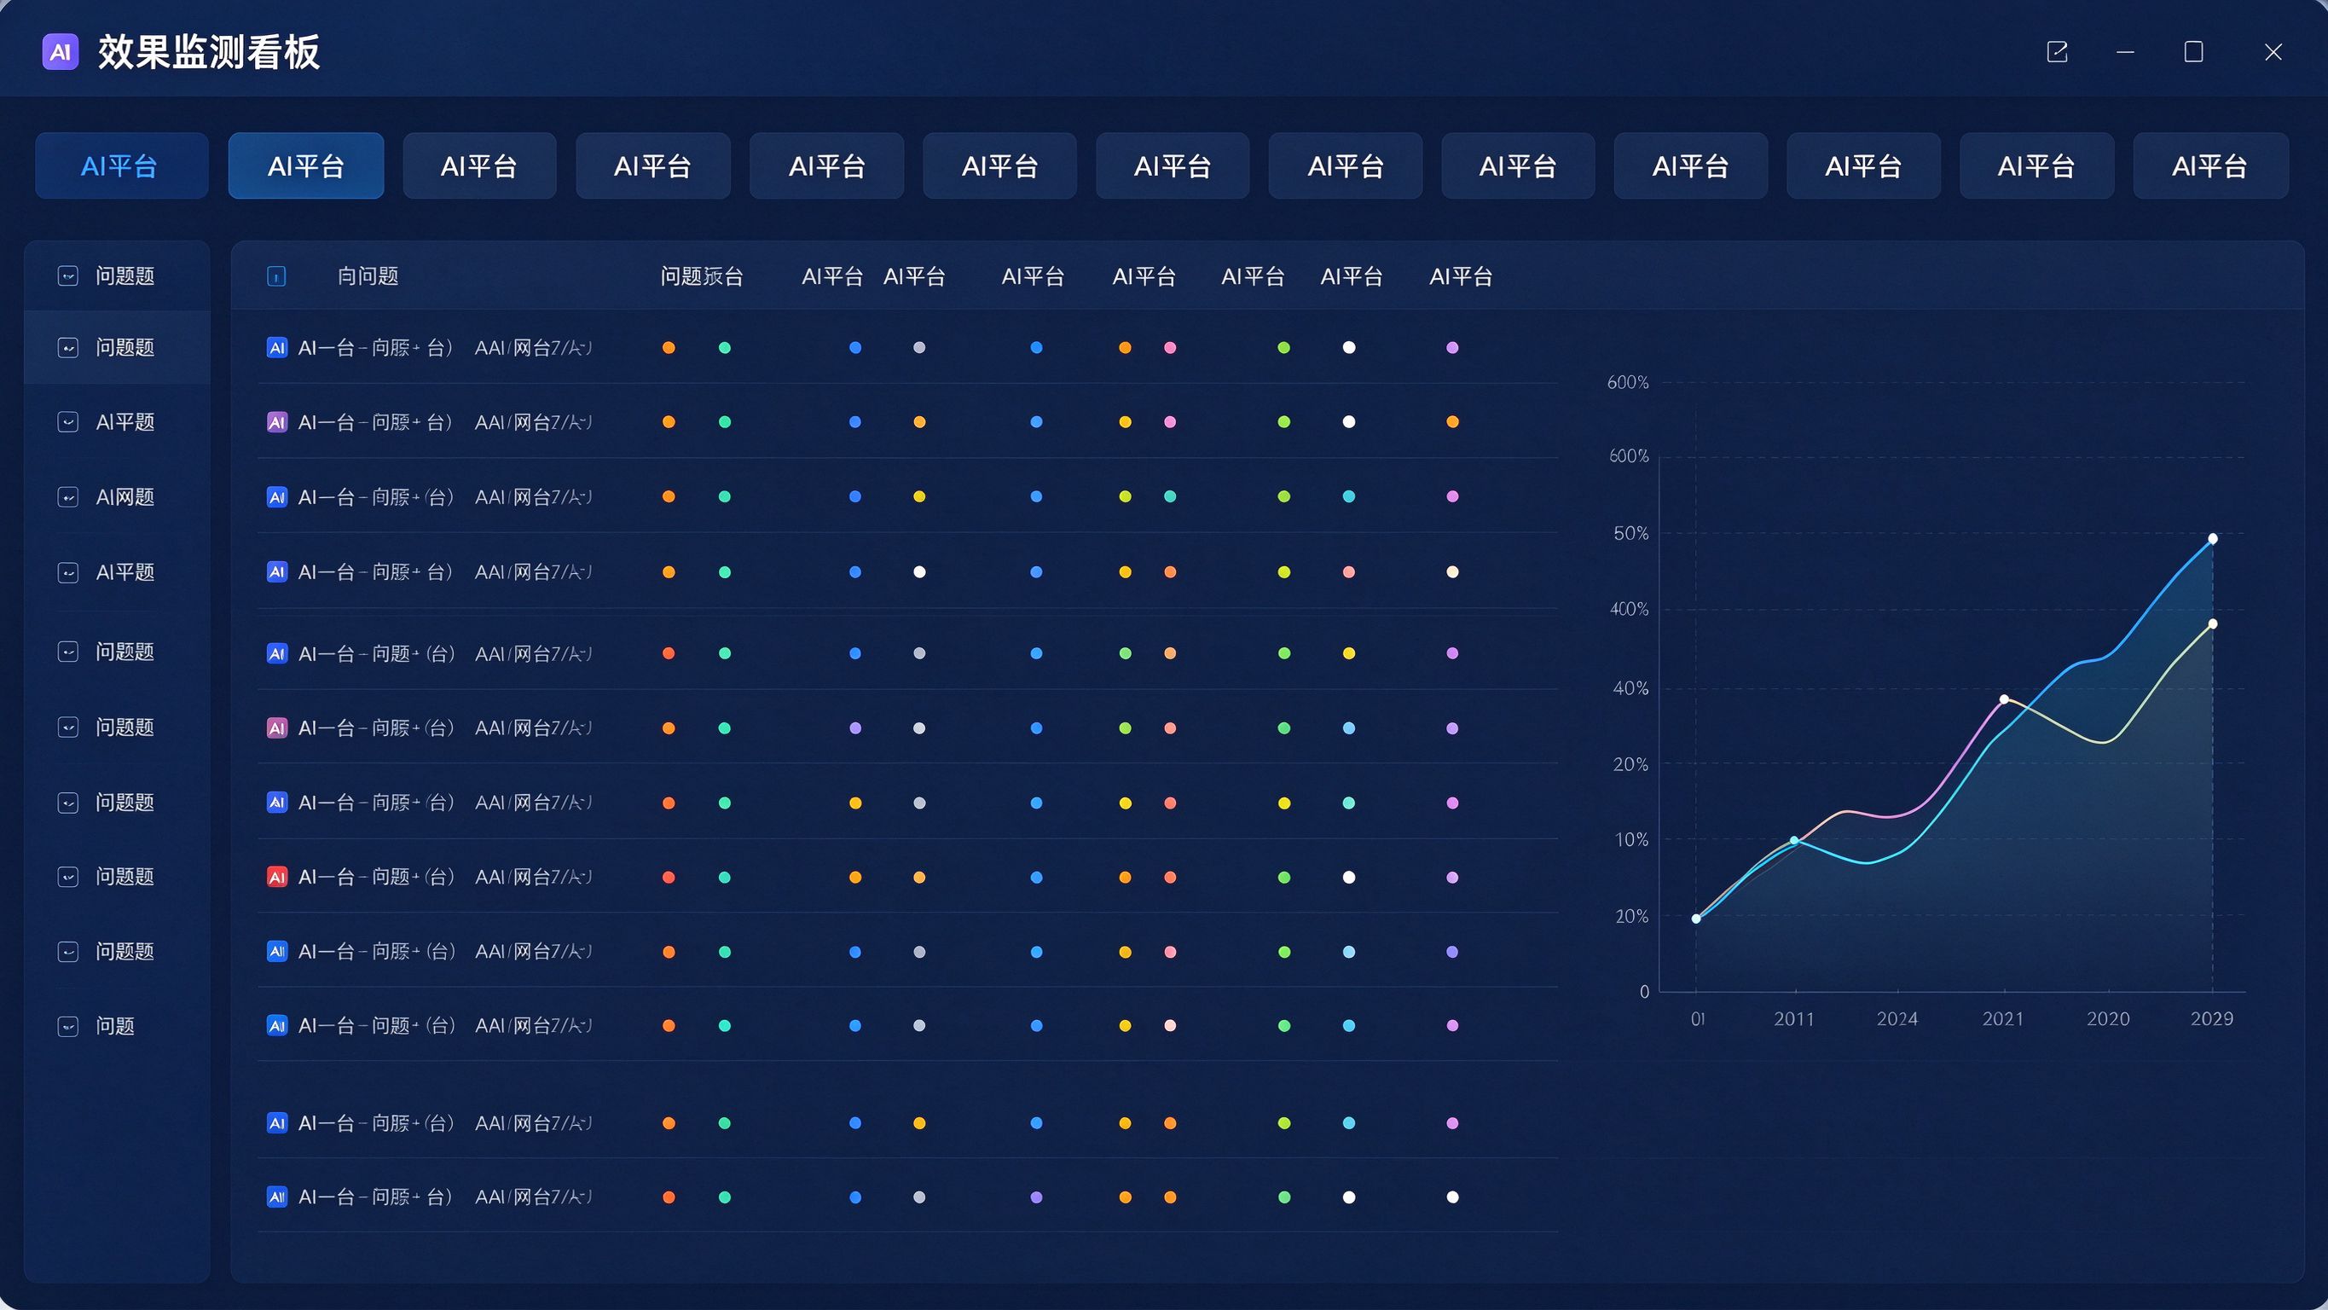Click the 01 label on chart axis
This screenshot has width=2328, height=1310.
[x=1698, y=1019]
